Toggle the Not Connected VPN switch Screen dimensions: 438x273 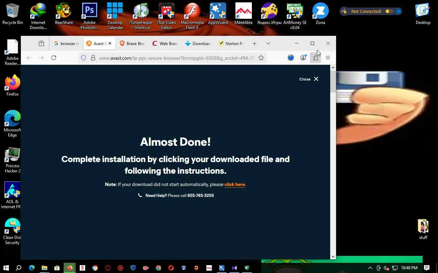tap(389, 11)
